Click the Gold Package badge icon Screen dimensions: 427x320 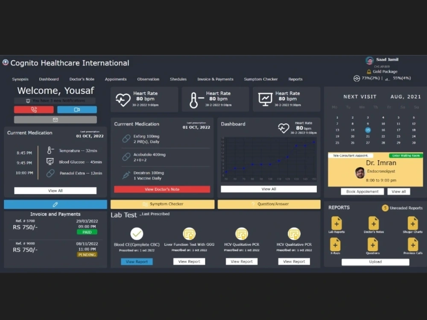coord(369,72)
